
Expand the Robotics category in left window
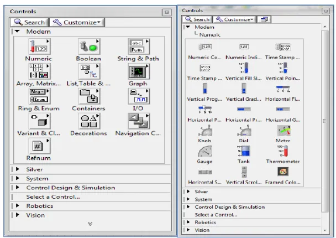(x=18, y=206)
